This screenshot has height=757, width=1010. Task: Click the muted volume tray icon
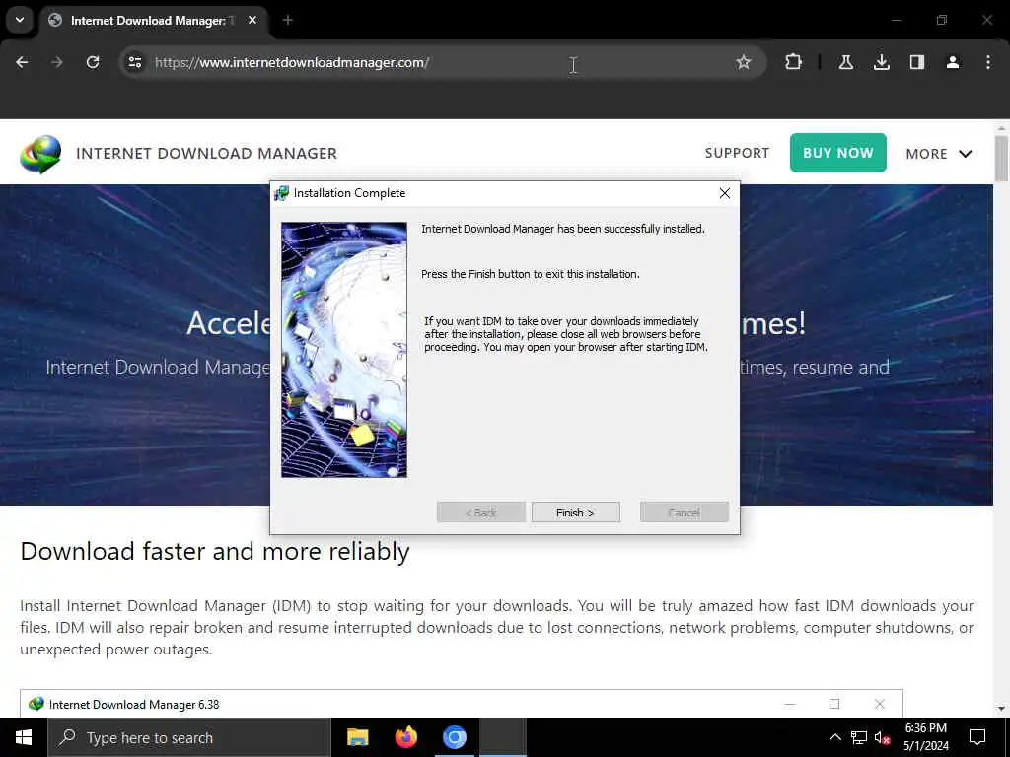pyautogui.click(x=883, y=737)
